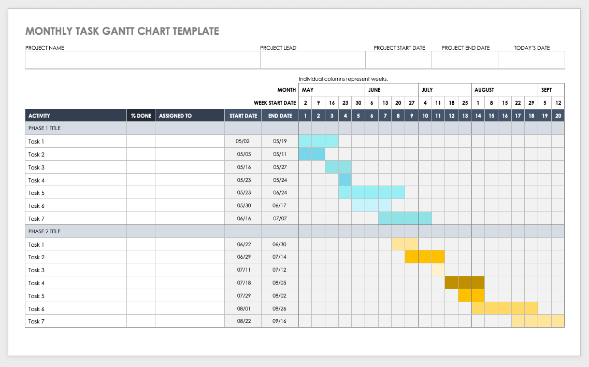Screen dimensions: 589x367
Task: Click the % DONE column header
Action: (140, 115)
